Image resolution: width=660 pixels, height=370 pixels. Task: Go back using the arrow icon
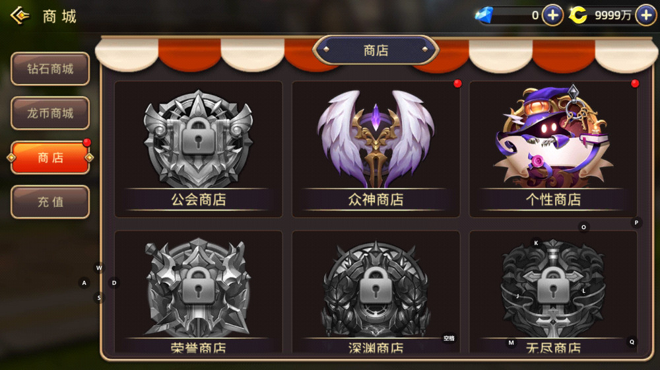click(x=20, y=16)
